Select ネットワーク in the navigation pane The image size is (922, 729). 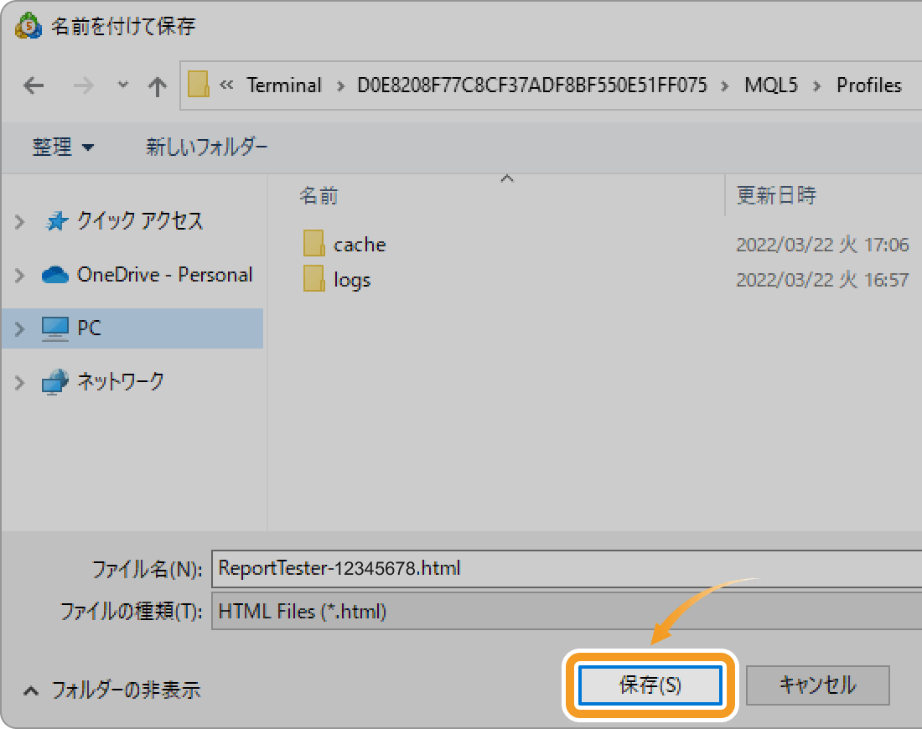[121, 381]
